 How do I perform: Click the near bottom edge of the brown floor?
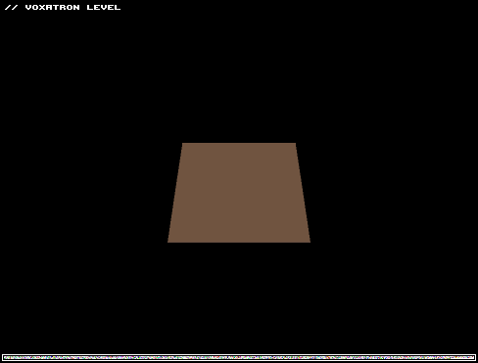tap(239, 242)
